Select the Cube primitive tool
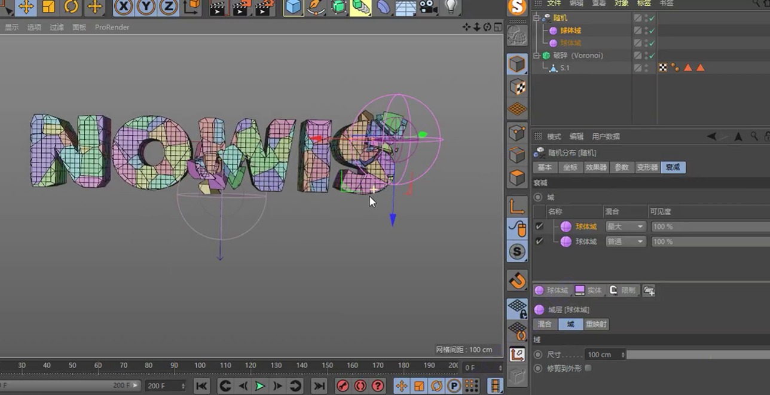The height and width of the screenshot is (395, 770). (x=293, y=7)
